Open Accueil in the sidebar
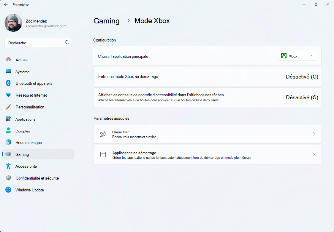This screenshot has width=334, height=232. point(38,60)
